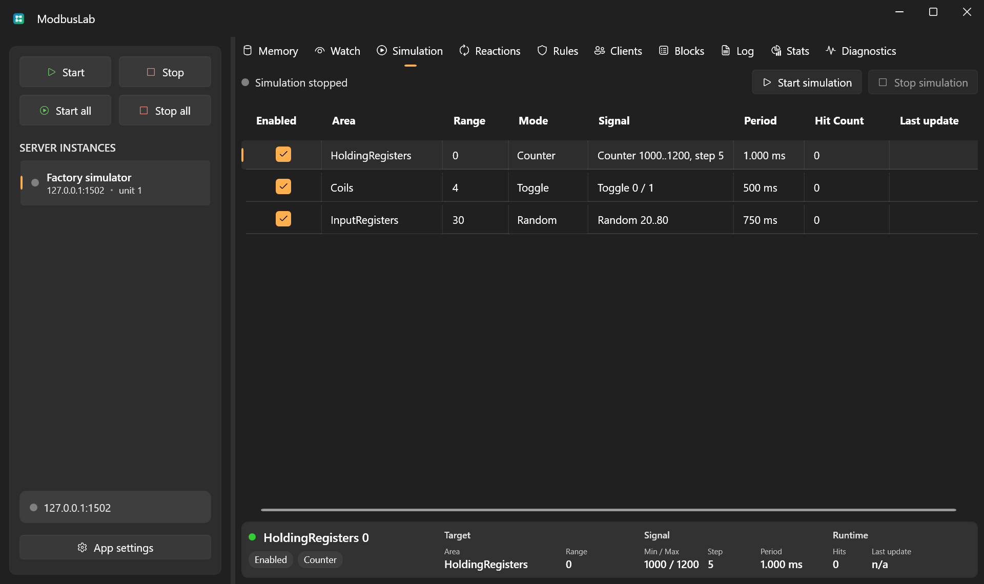Switch to the Diagnostics tab

coord(860,51)
